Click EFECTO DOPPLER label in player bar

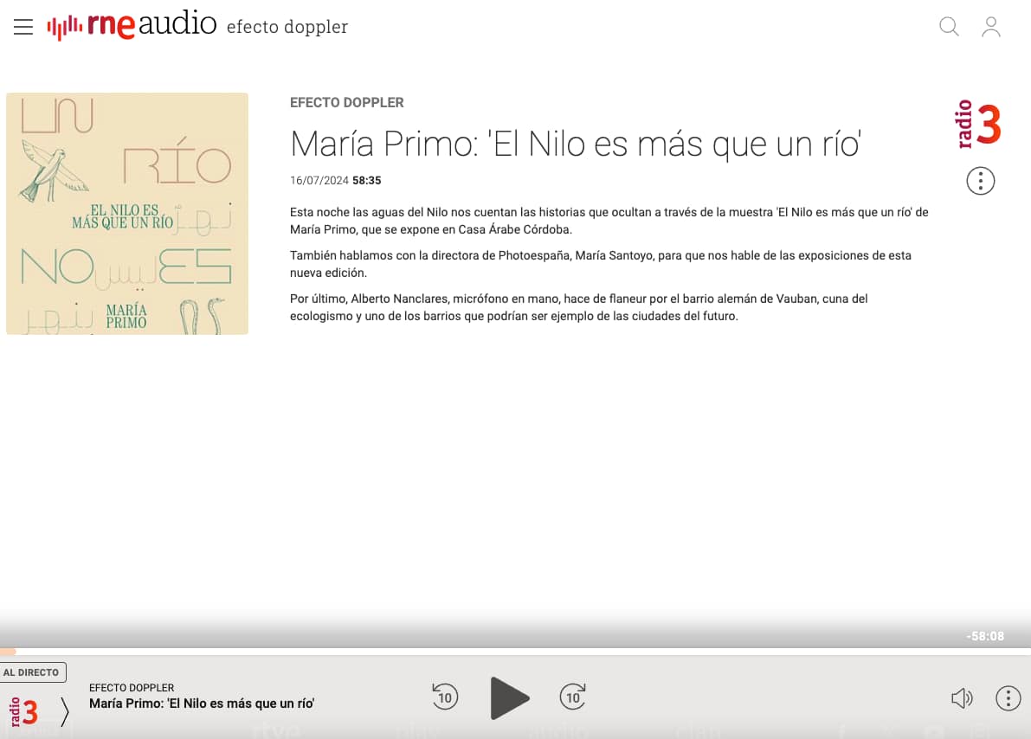coord(132,687)
